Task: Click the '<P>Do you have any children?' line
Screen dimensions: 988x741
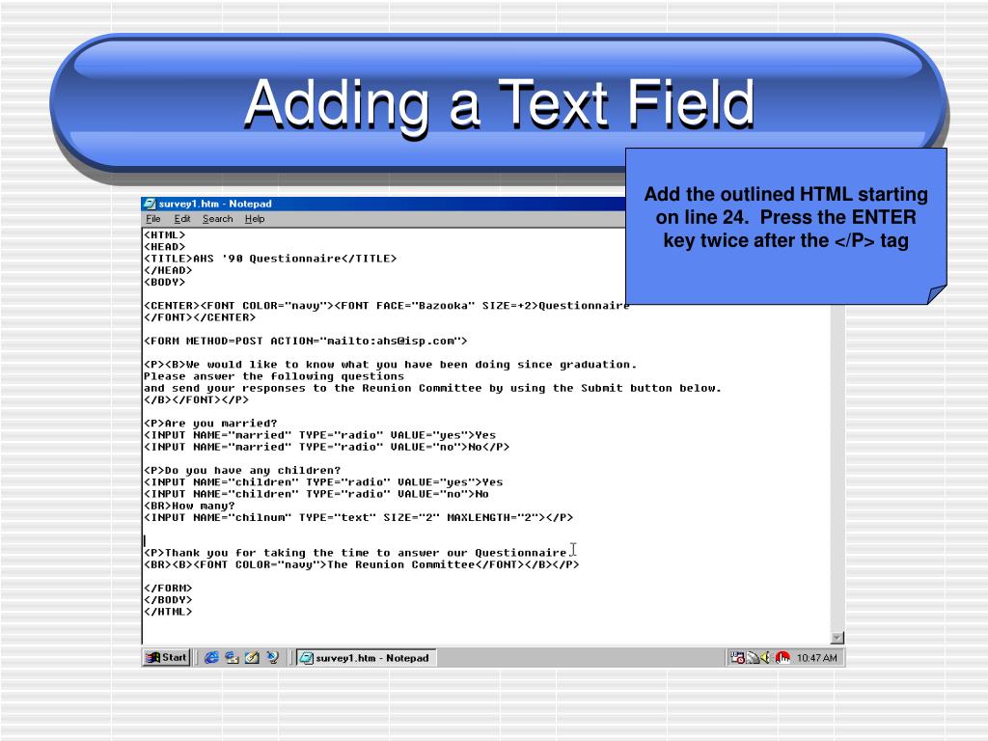Action: [242, 471]
